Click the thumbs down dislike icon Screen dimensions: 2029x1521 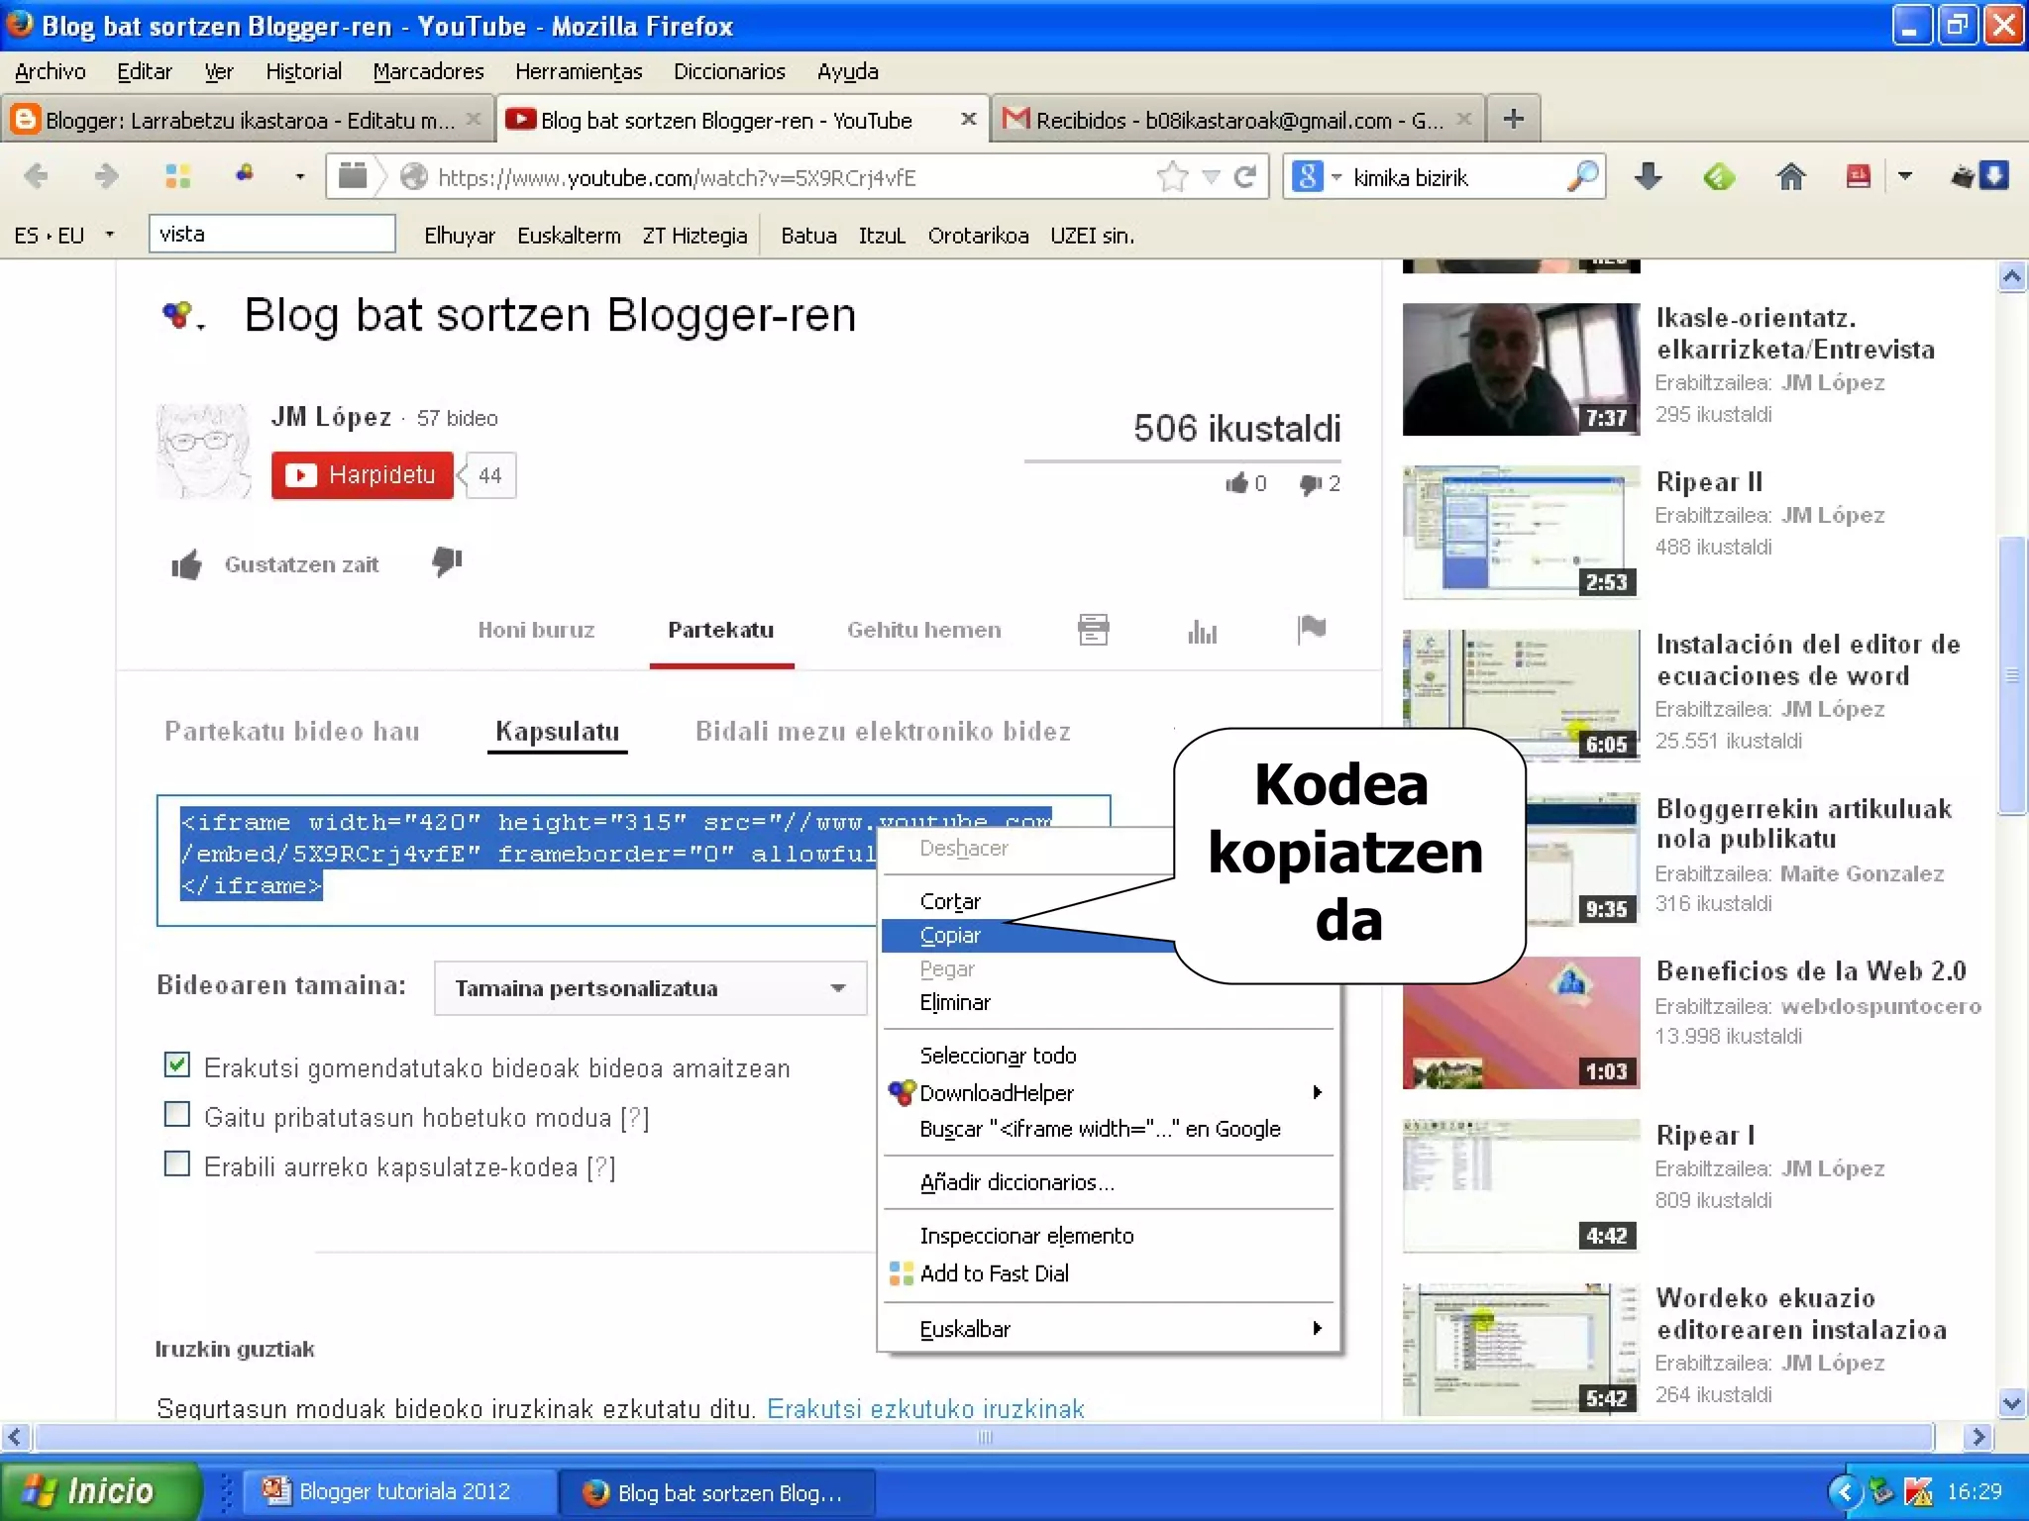[447, 561]
